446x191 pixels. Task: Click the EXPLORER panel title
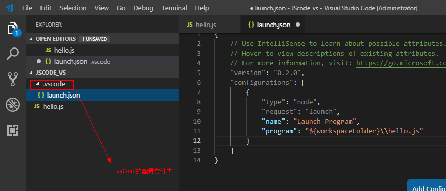(49, 25)
